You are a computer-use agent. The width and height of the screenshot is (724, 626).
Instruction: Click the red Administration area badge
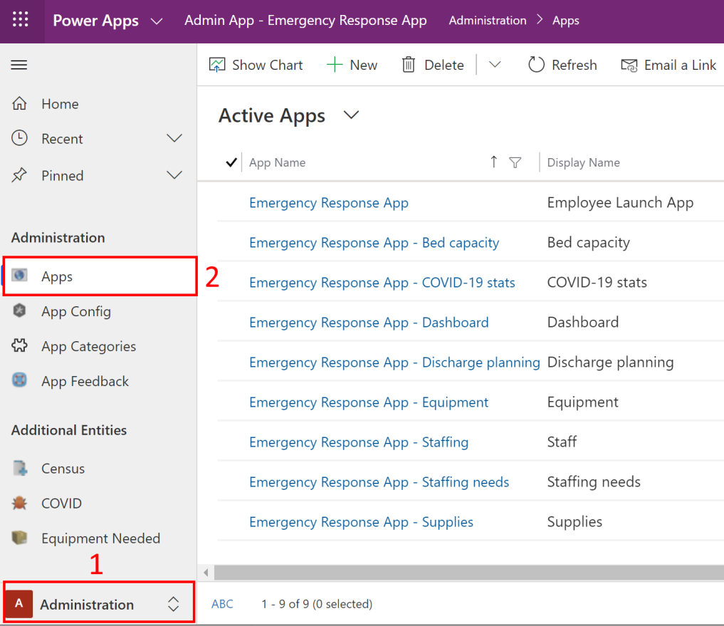coord(19,603)
